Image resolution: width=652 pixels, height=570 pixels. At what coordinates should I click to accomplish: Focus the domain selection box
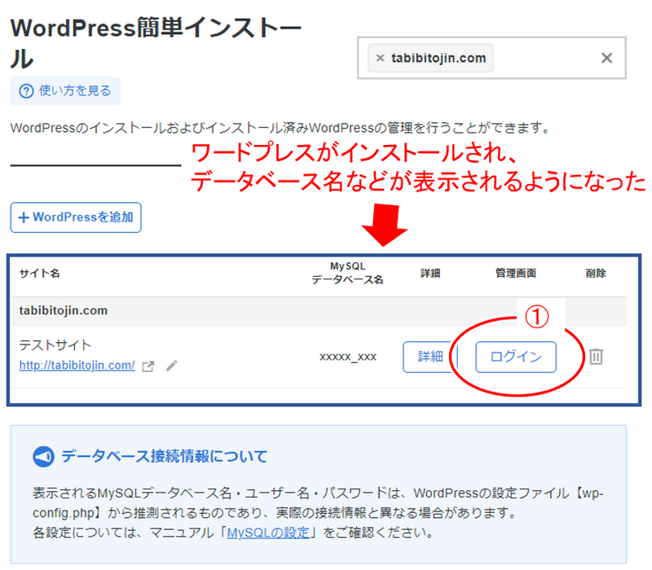(491, 58)
